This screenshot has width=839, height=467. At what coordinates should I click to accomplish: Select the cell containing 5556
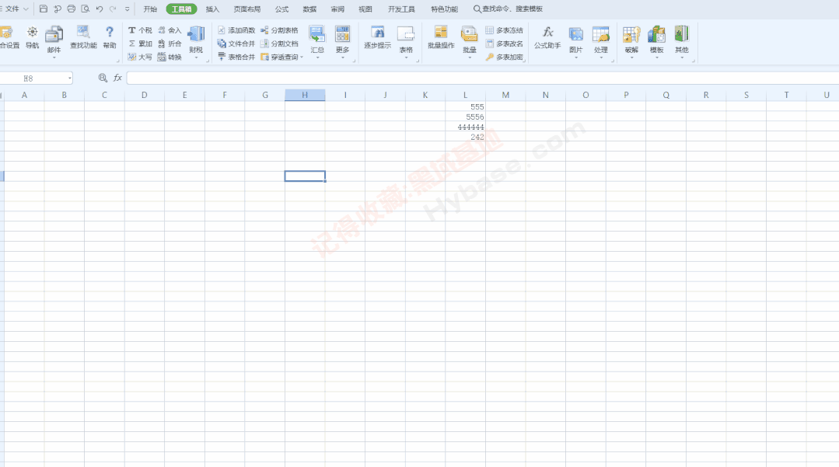(x=466, y=117)
